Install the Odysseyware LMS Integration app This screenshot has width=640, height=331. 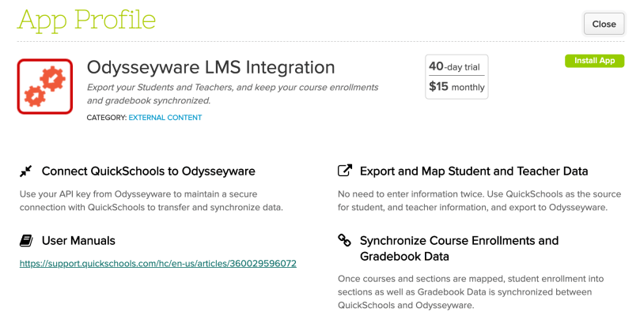click(594, 61)
